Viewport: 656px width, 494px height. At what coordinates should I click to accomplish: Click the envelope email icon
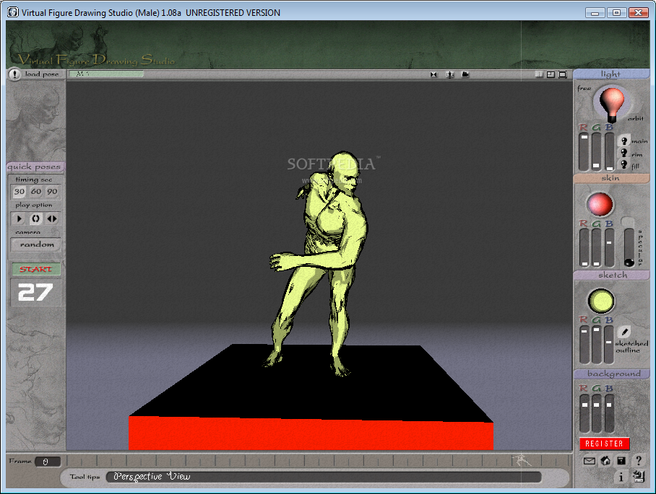(589, 461)
